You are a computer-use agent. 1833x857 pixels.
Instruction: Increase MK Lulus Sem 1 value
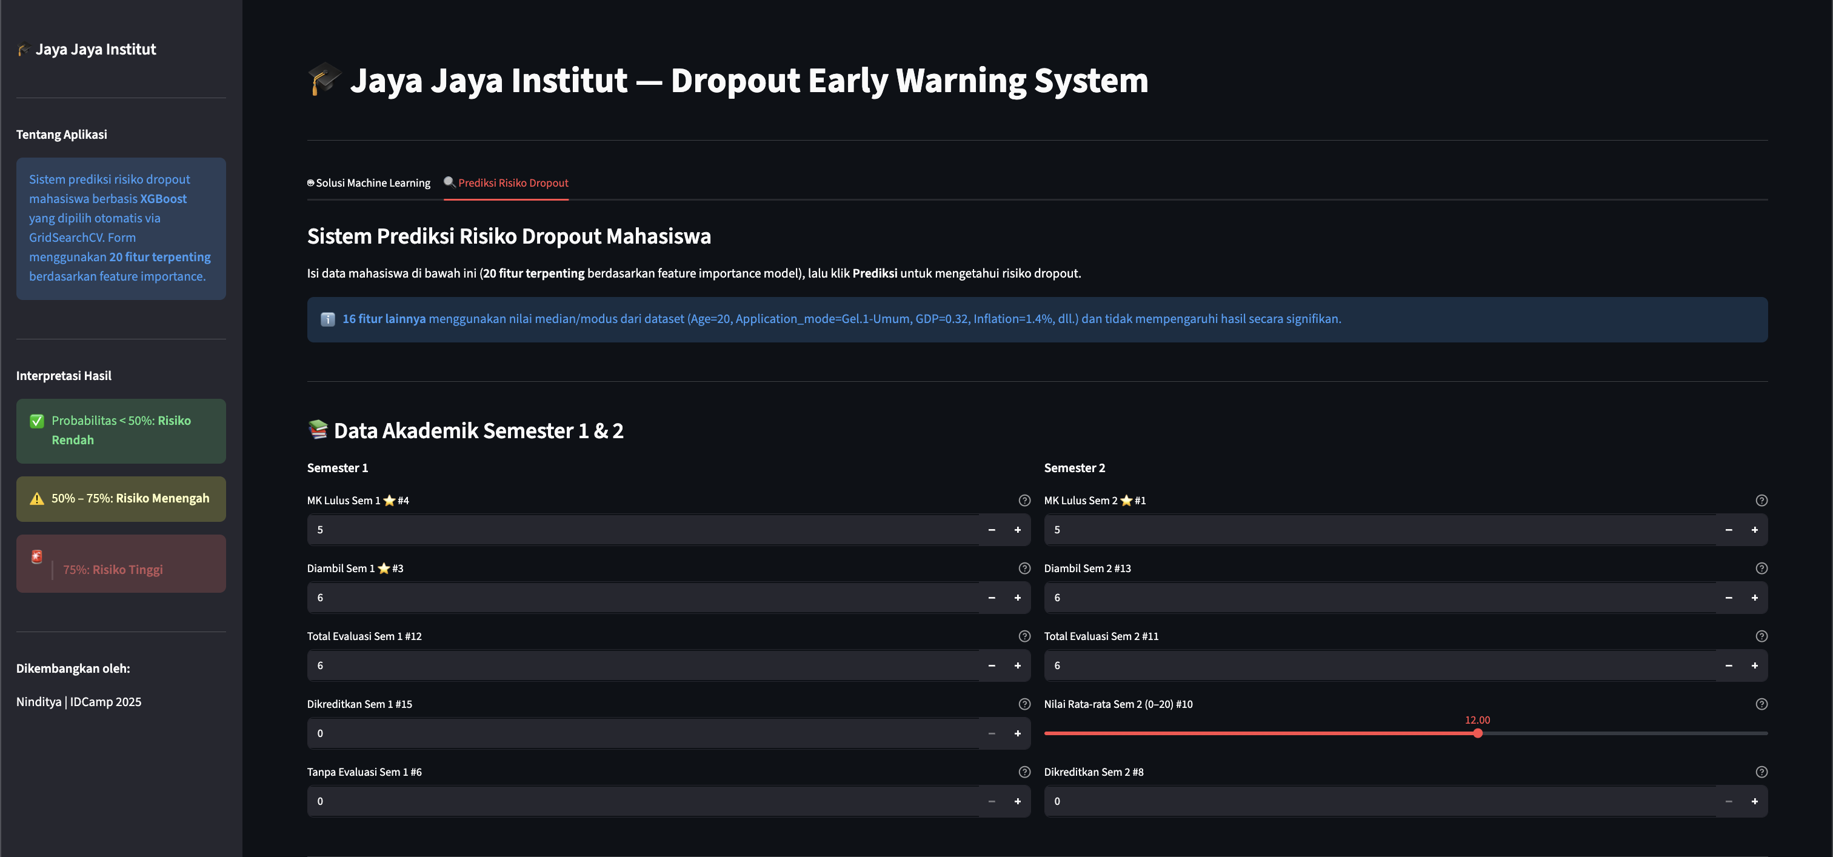coord(1018,530)
